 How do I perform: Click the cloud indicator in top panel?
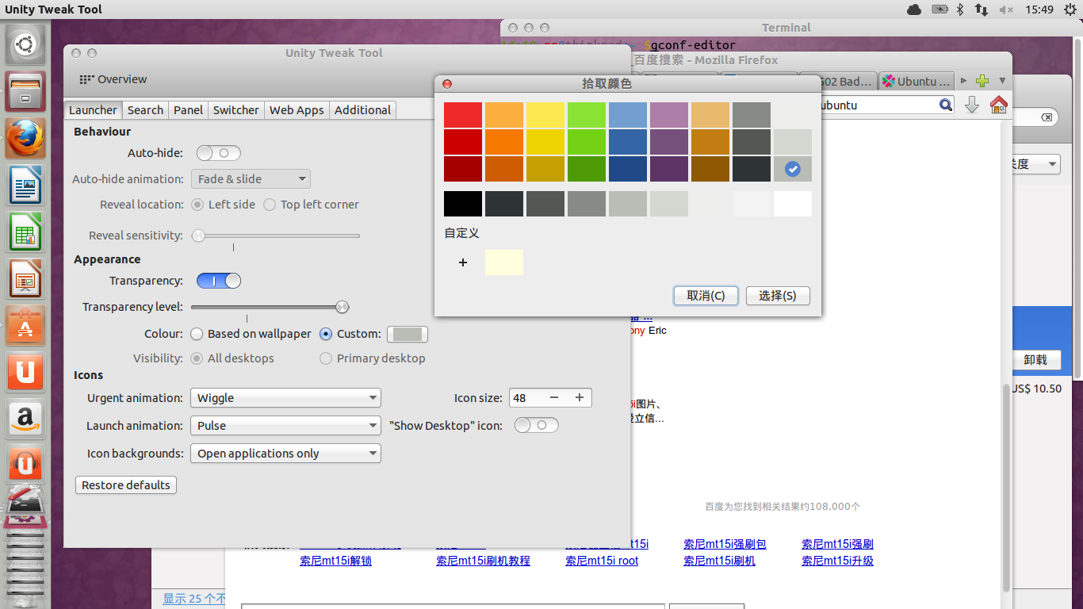pyautogui.click(x=914, y=10)
